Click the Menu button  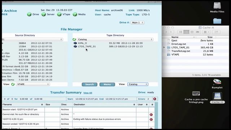coord(107,84)
